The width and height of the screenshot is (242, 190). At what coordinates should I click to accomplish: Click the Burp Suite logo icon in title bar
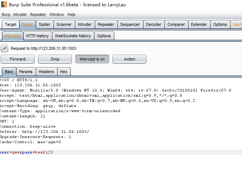pyautogui.click(x=4, y=4)
